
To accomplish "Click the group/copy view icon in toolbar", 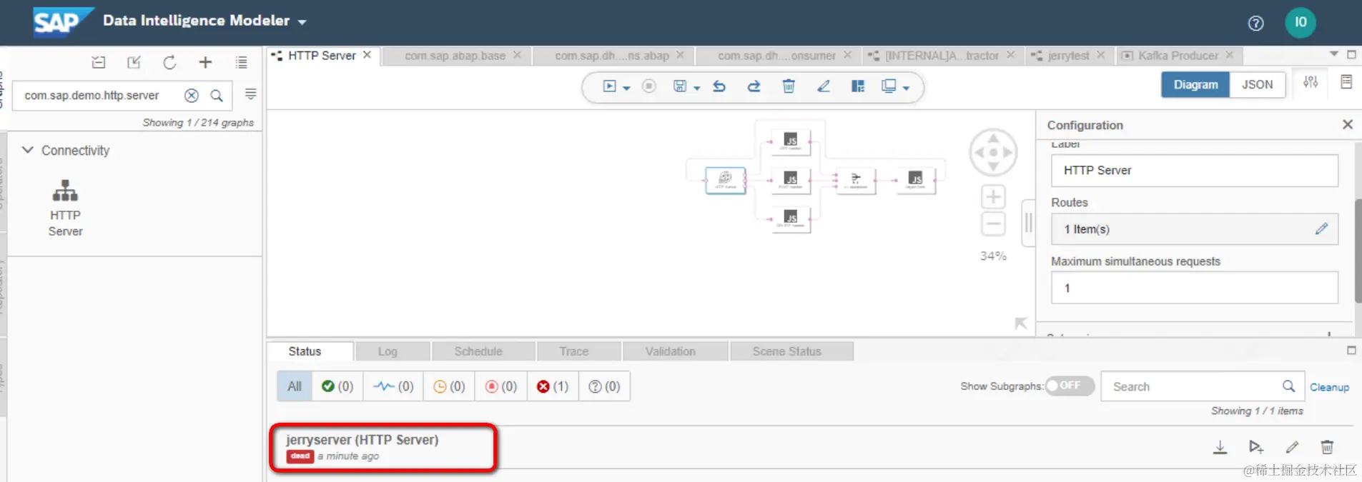I will pos(889,86).
